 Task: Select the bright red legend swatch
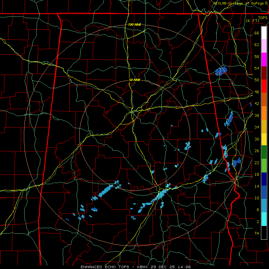click(264, 86)
